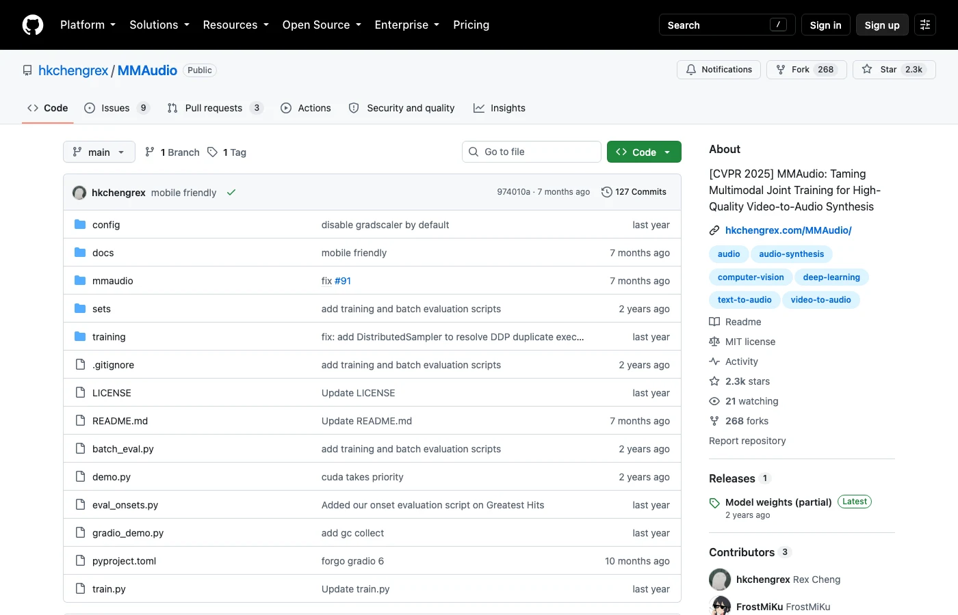958x615 pixels.
Task: Open the train.py file
Action: 109,589
